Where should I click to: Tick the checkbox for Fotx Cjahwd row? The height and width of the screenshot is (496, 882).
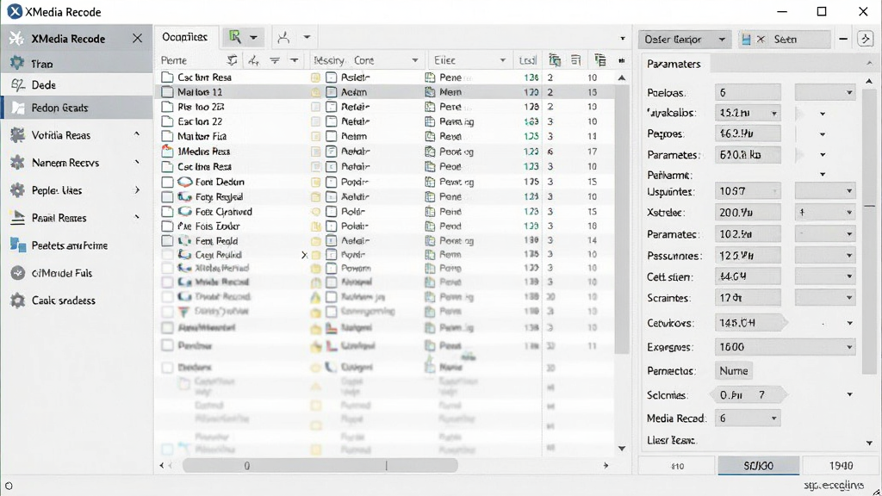[x=167, y=212]
